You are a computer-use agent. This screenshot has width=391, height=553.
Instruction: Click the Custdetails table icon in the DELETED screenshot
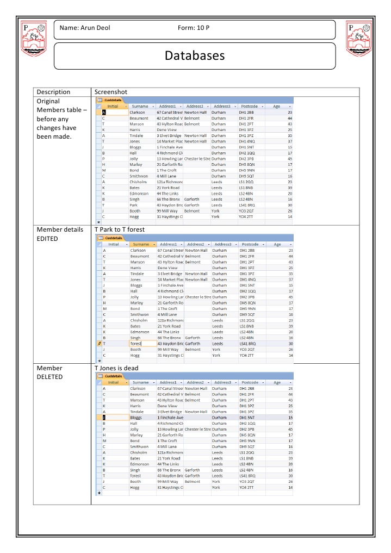[101, 376]
